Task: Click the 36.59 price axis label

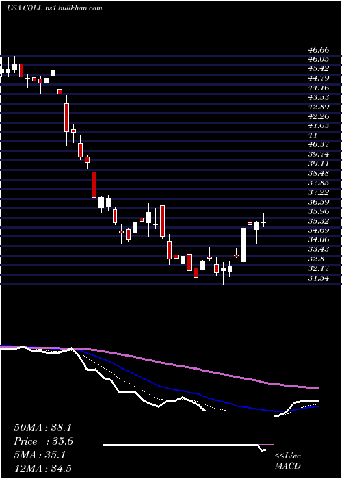Action: pos(317,202)
